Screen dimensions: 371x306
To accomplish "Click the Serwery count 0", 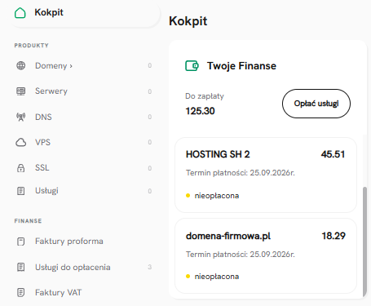I will click(150, 91).
